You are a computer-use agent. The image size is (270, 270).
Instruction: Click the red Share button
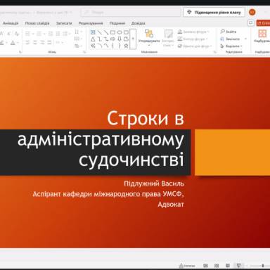[x=264, y=23]
